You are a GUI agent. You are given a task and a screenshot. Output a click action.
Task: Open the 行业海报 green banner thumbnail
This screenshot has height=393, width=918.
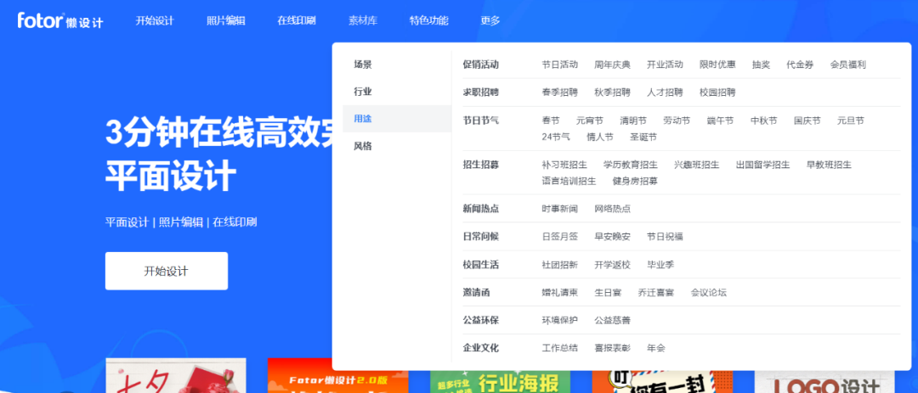point(500,381)
